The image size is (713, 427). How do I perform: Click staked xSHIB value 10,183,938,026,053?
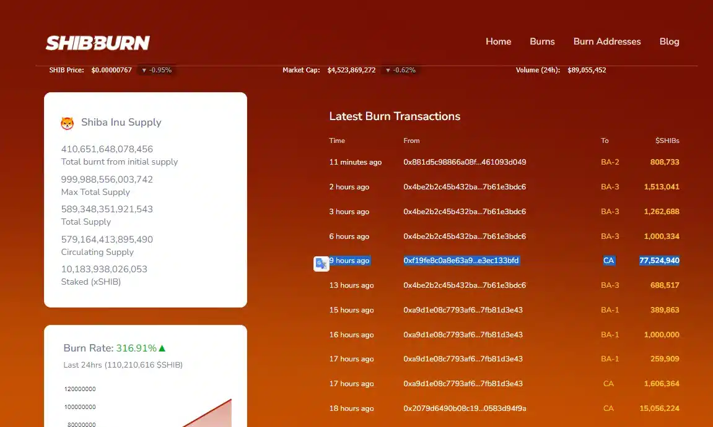click(104, 269)
